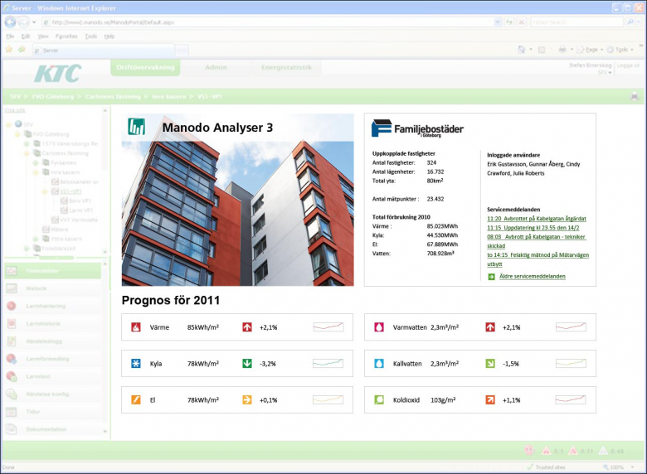This screenshot has height=474, width=647.
Task: Open Felaktig mätnod på Mätarvägen message
Action: point(538,259)
